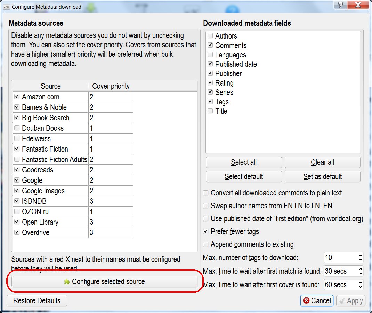This screenshot has width=372, height=313.
Task: Uncheck Open Library source
Action: (x=17, y=222)
